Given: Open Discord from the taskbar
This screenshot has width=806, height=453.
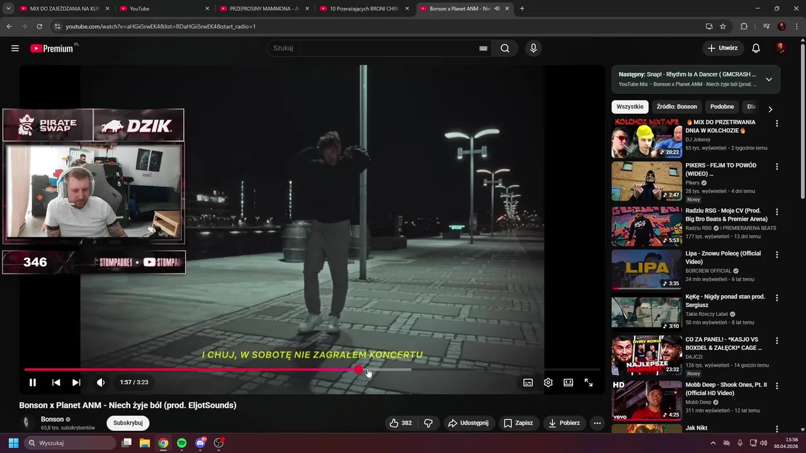Looking at the screenshot, I should click(200, 443).
